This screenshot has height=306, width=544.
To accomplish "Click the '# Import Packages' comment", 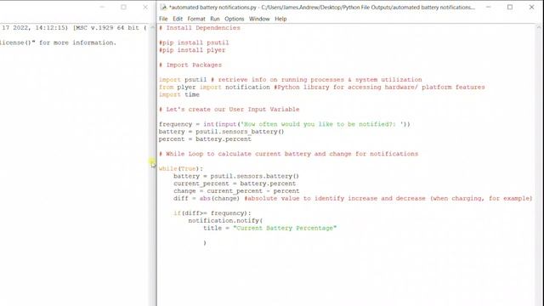I will point(190,65).
